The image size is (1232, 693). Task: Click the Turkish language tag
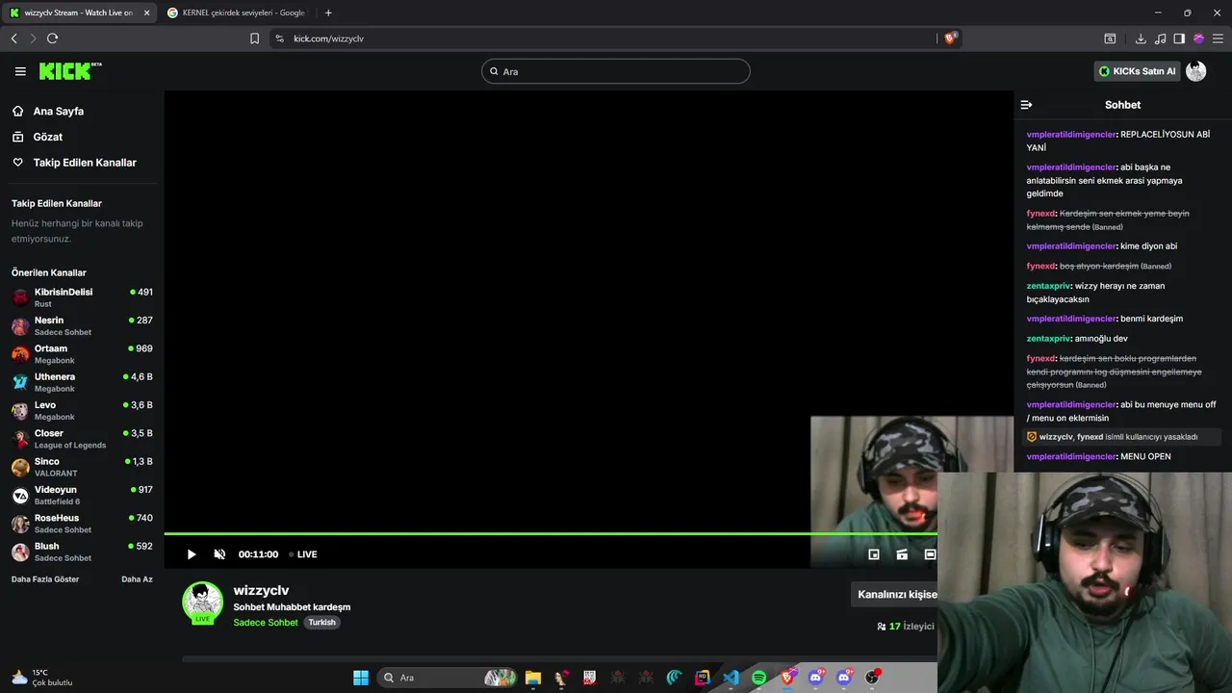pyautogui.click(x=321, y=623)
